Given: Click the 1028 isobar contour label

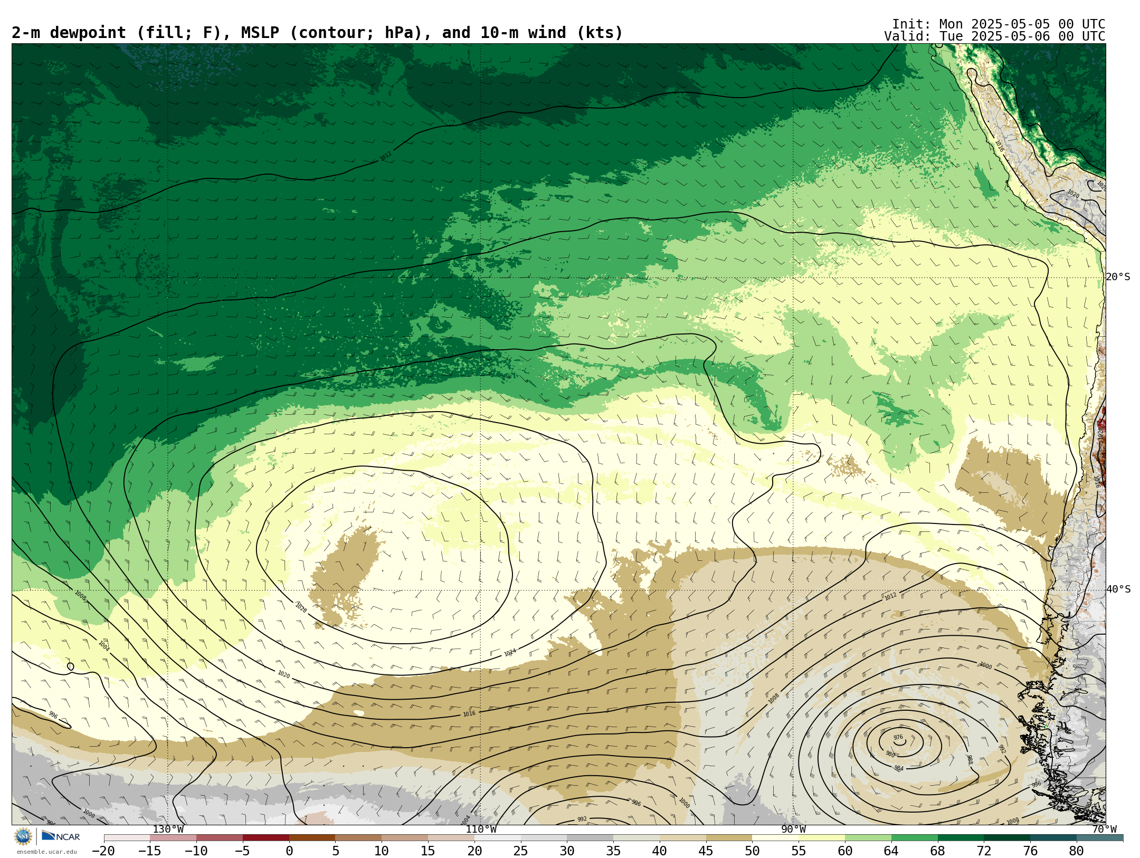Looking at the screenshot, I should [x=300, y=607].
